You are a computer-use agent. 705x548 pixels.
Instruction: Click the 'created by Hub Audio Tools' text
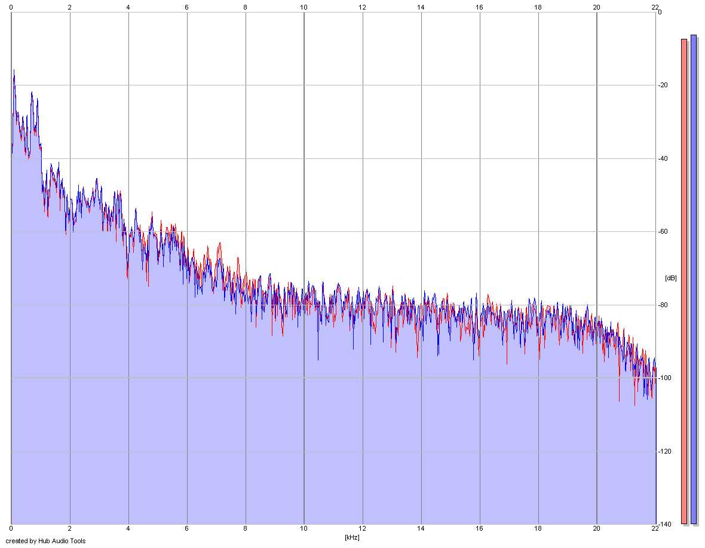[x=45, y=541]
